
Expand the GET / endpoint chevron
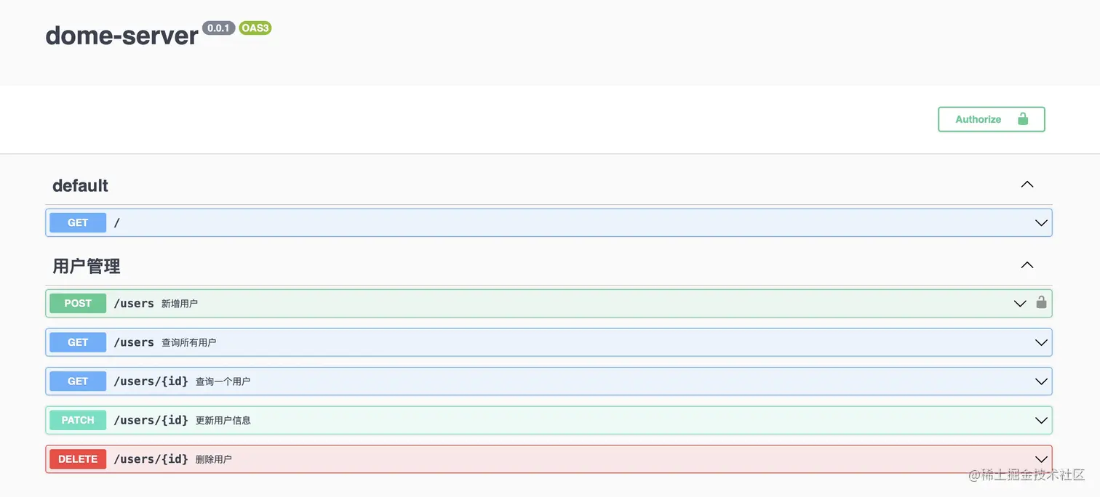tap(1041, 223)
